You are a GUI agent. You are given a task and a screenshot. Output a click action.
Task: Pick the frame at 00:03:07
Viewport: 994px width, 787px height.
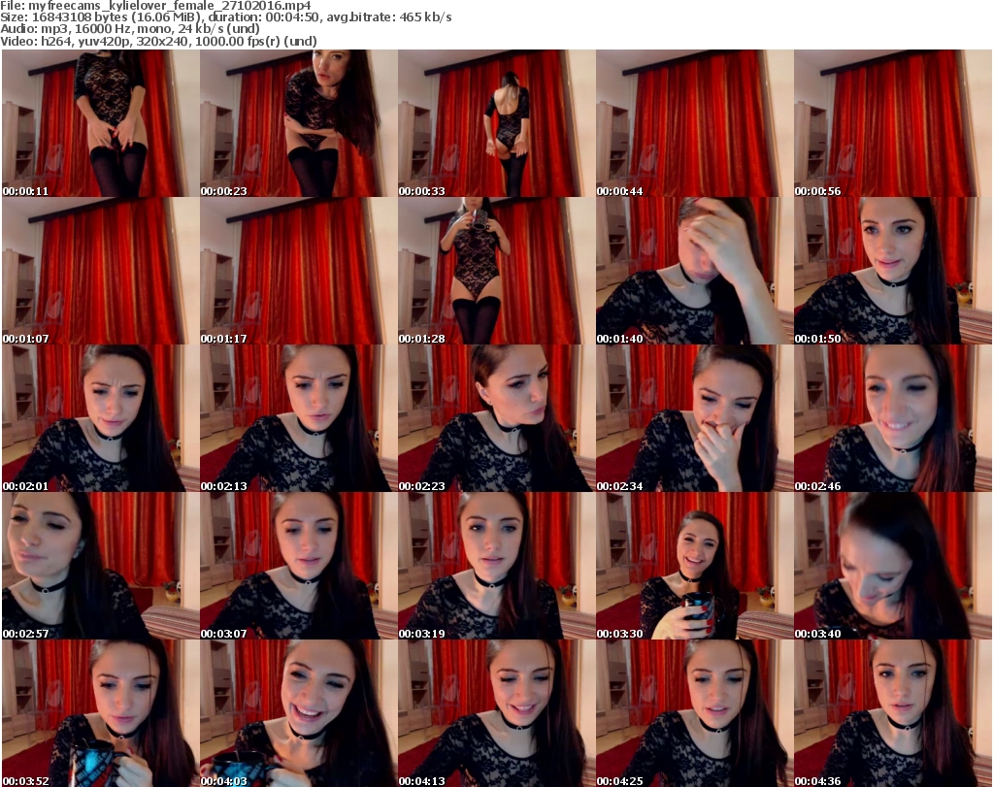(299, 566)
